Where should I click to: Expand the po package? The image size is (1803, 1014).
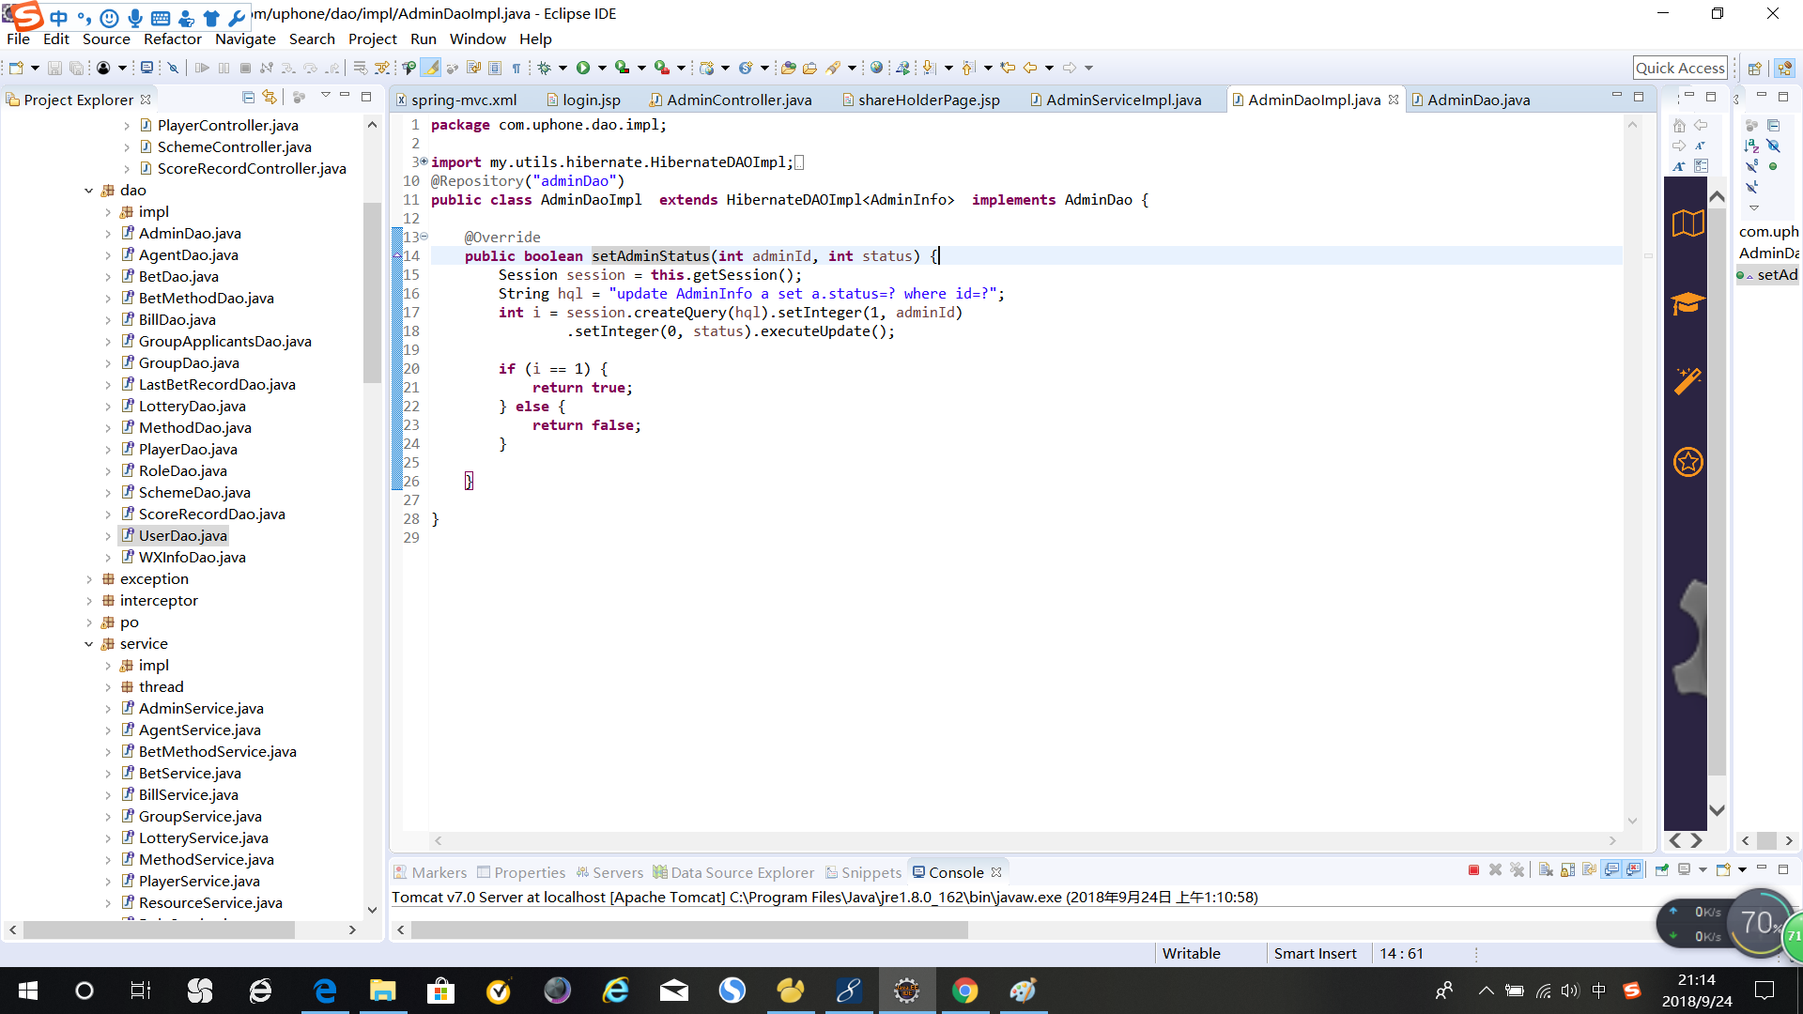tap(89, 622)
